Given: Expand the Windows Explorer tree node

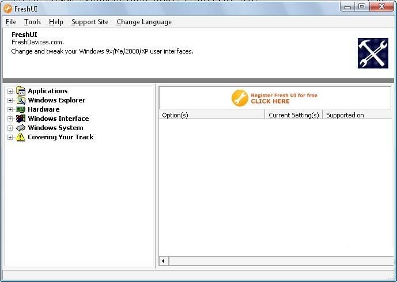Looking at the screenshot, I should [10, 100].
